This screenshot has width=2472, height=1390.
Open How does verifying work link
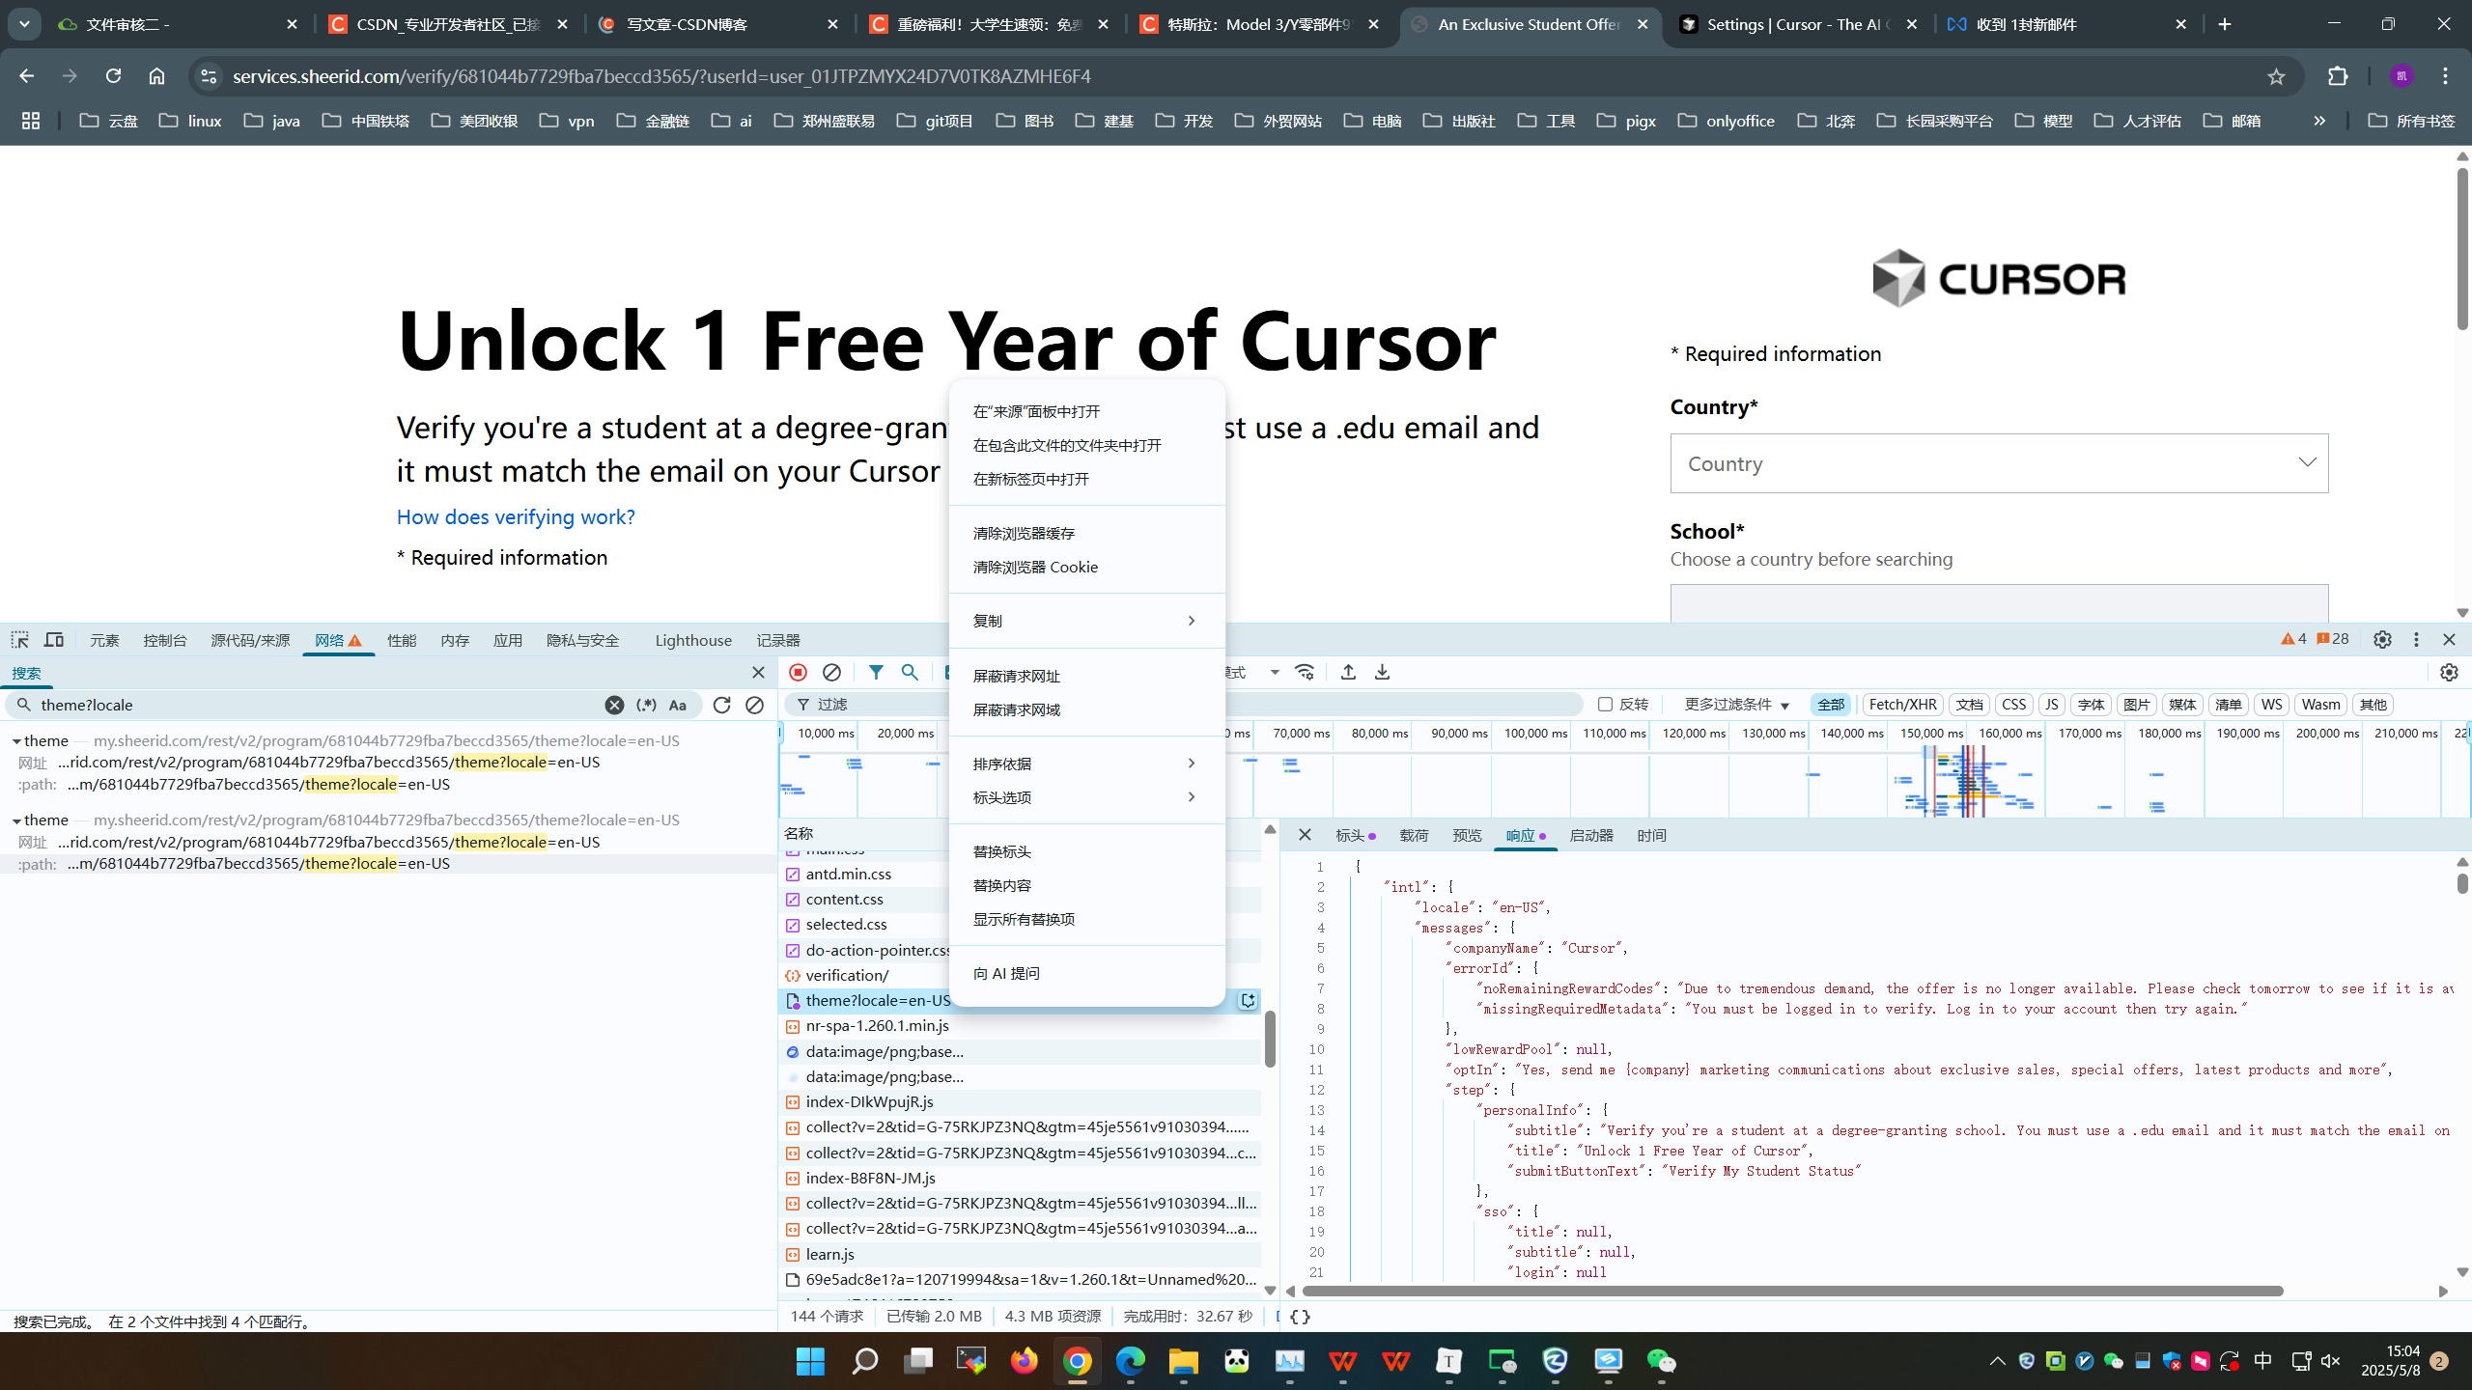click(x=516, y=516)
